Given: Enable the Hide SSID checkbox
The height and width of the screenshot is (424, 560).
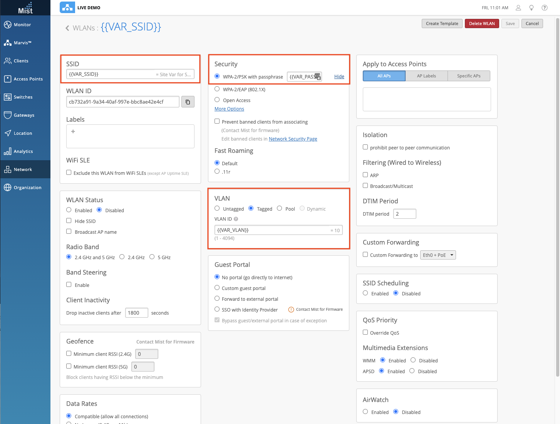Looking at the screenshot, I should click(69, 221).
